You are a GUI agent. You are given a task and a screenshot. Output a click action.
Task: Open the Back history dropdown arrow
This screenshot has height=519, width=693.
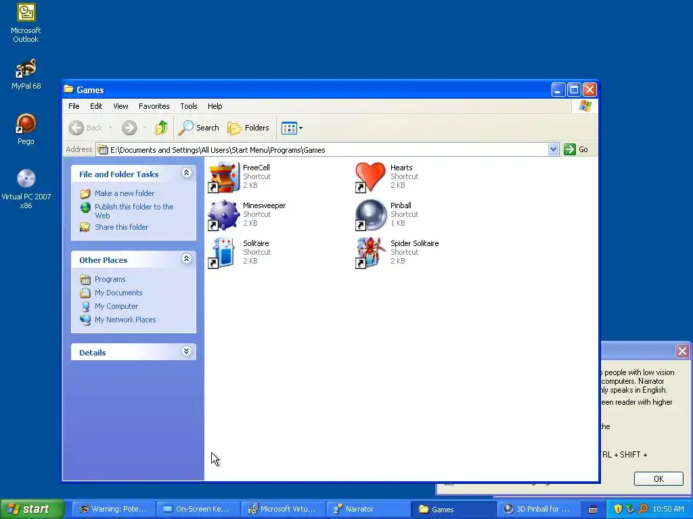tap(110, 128)
